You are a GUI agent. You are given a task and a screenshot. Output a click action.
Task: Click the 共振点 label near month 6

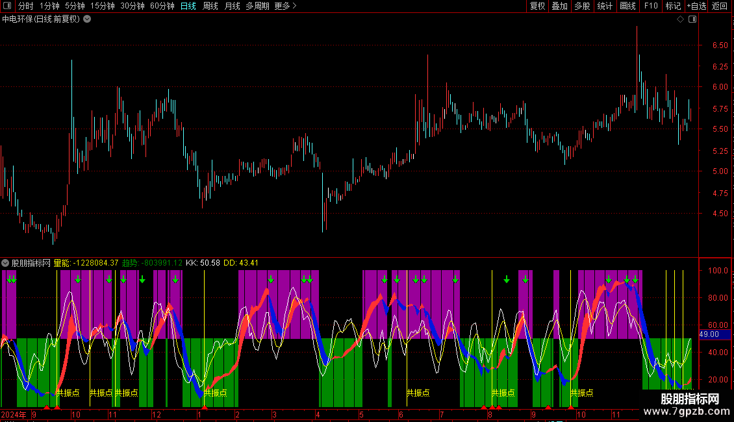point(418,393)
